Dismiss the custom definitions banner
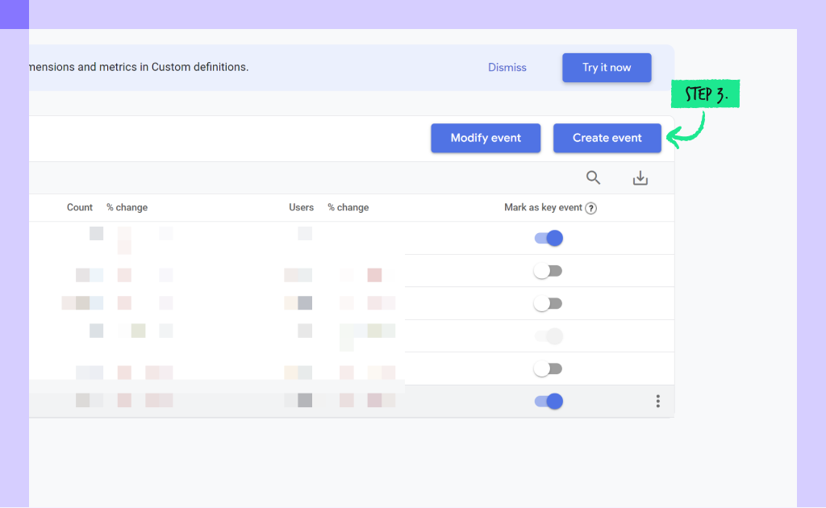 (507, 68)
